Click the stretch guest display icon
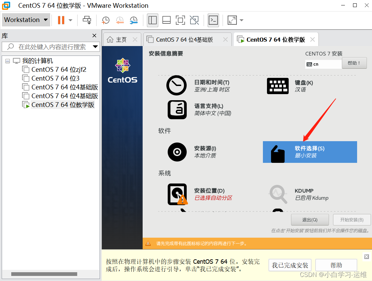The image size is (372, 281). point(232,20)
